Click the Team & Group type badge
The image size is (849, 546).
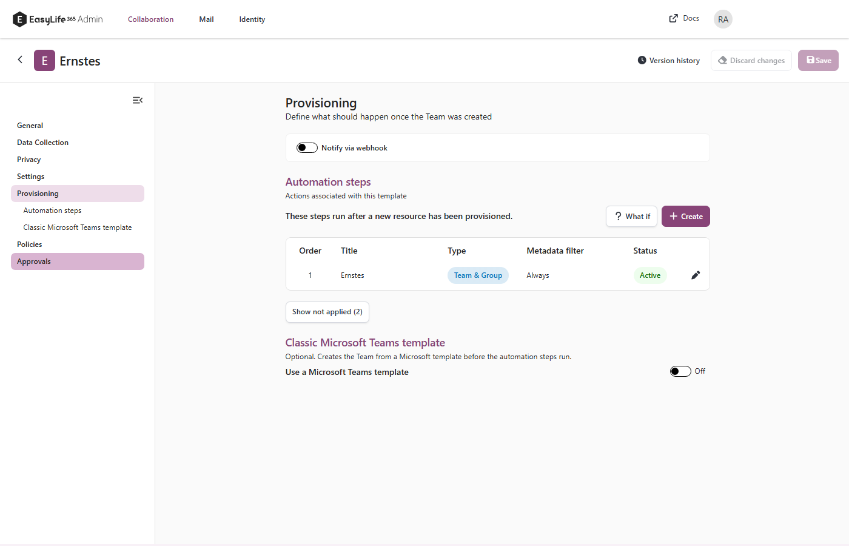(x=478, y=275)
